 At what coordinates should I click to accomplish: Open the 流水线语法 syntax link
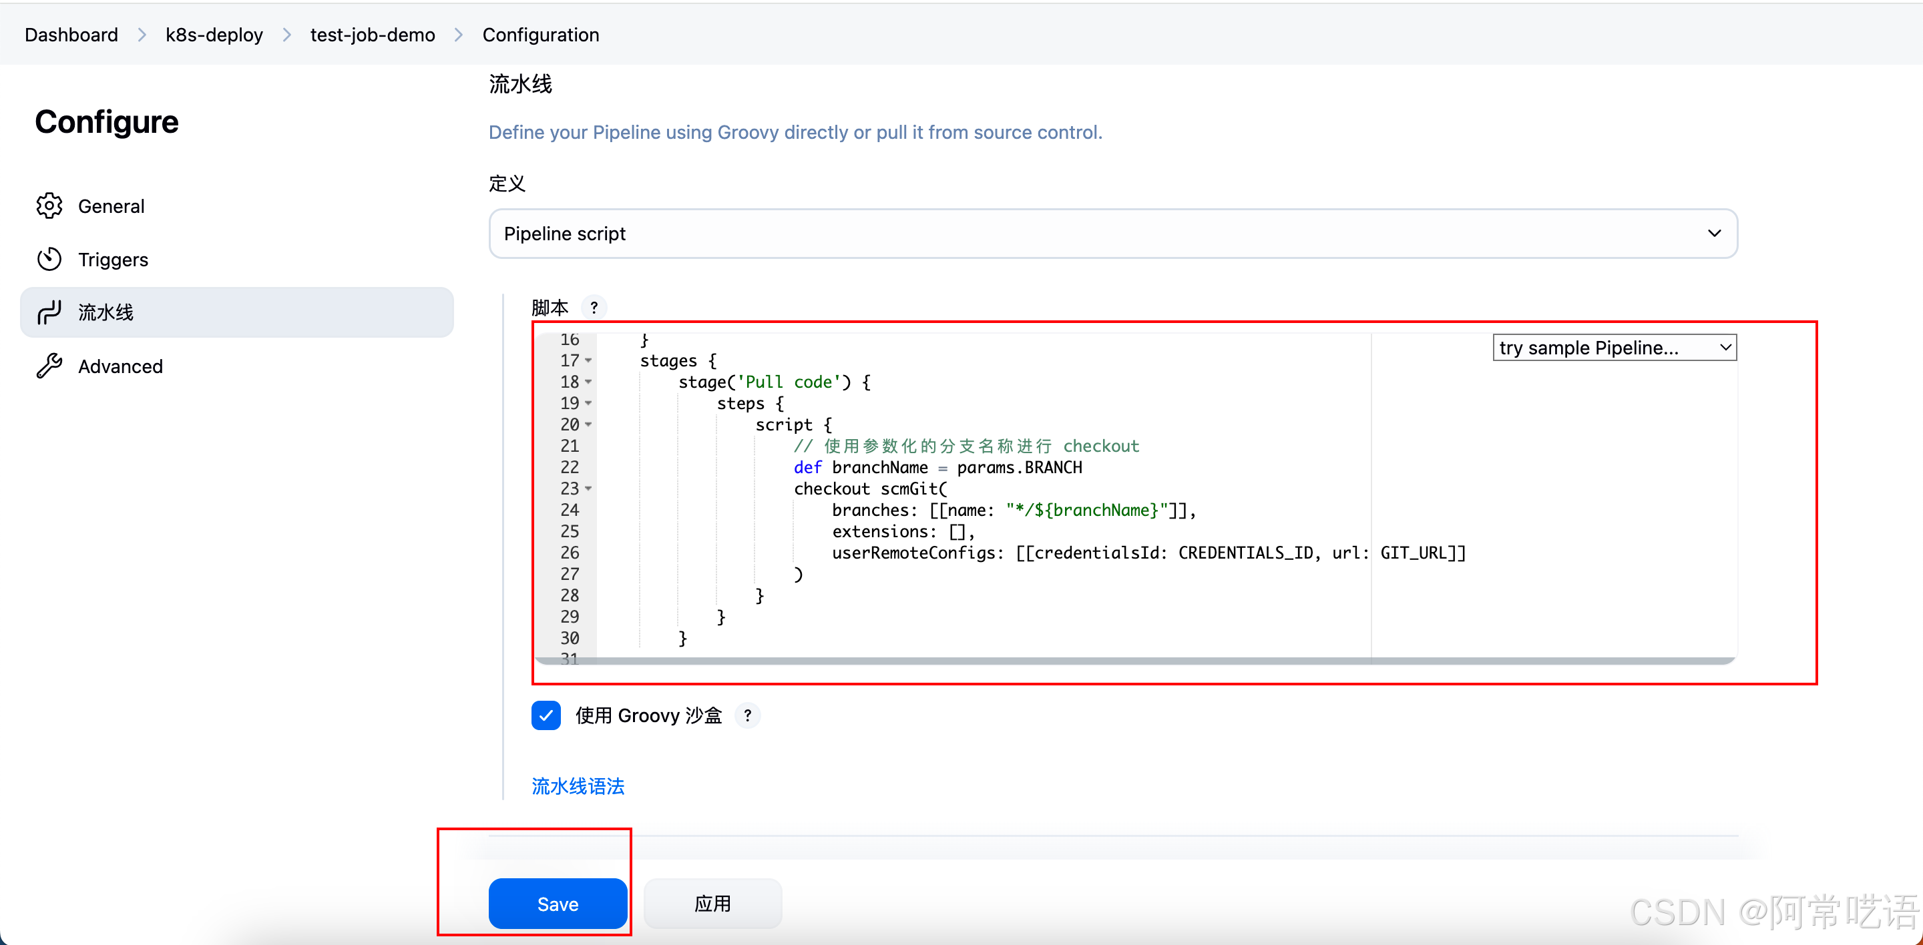click(577, 786)
